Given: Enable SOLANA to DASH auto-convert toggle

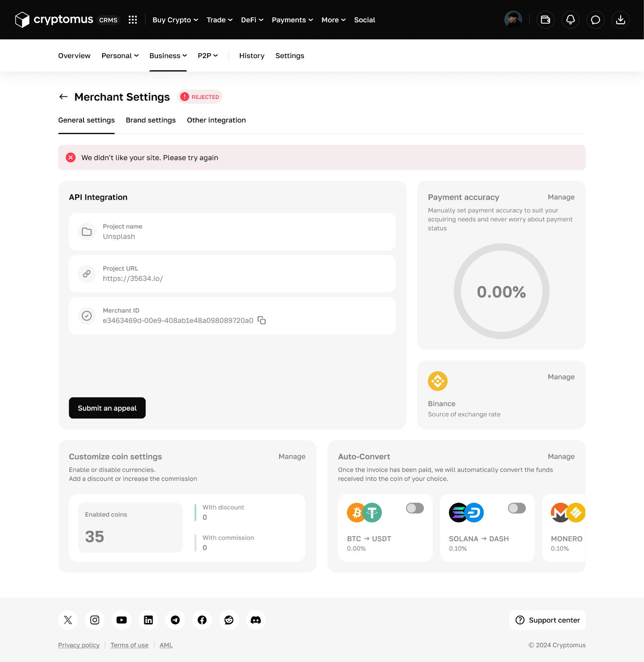Looking at the screenshot, I should pyautogui.click(x=517, y=508).
